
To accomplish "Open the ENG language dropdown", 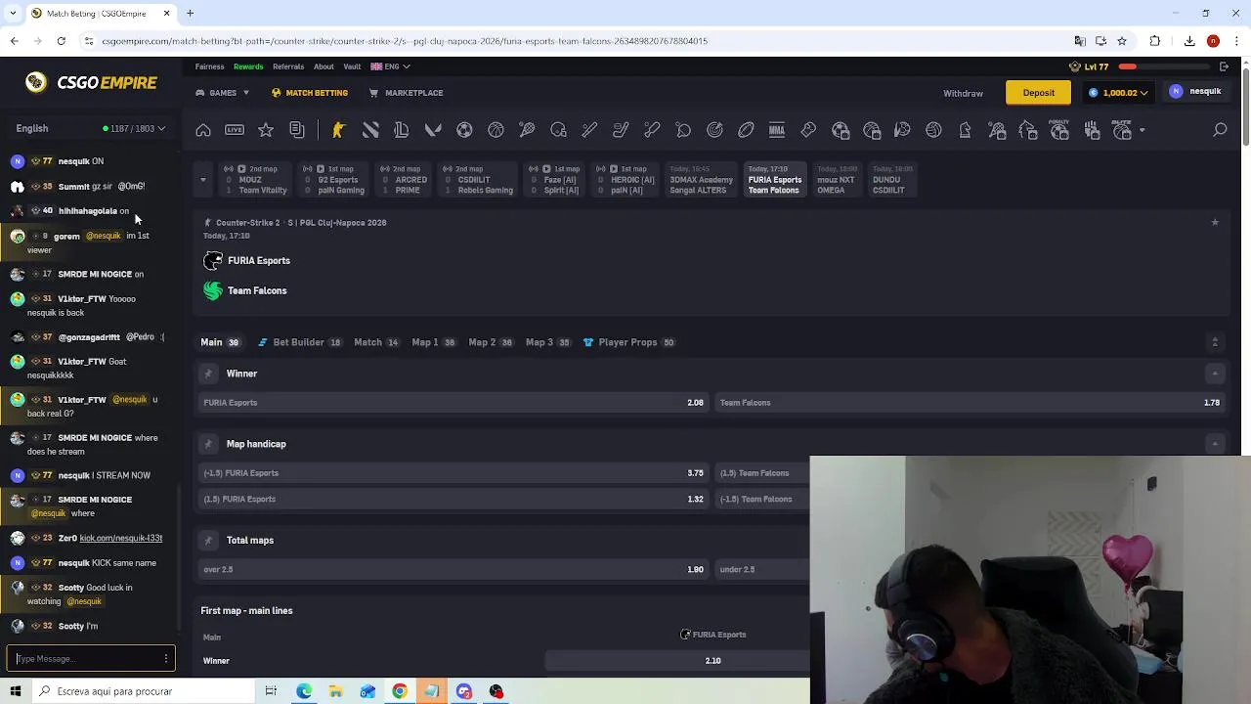I will [x=390, y=66].
